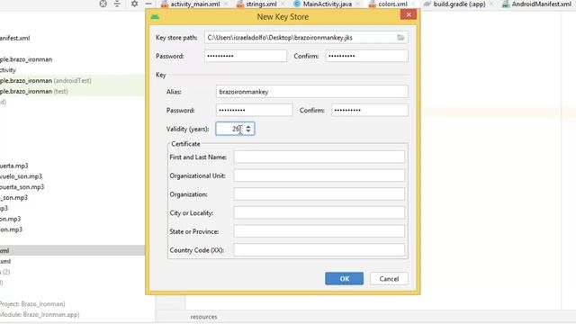The image size is (576, 324).
Task: Close the build.gradle (:app) tab
Action: (x=491, y=4)
